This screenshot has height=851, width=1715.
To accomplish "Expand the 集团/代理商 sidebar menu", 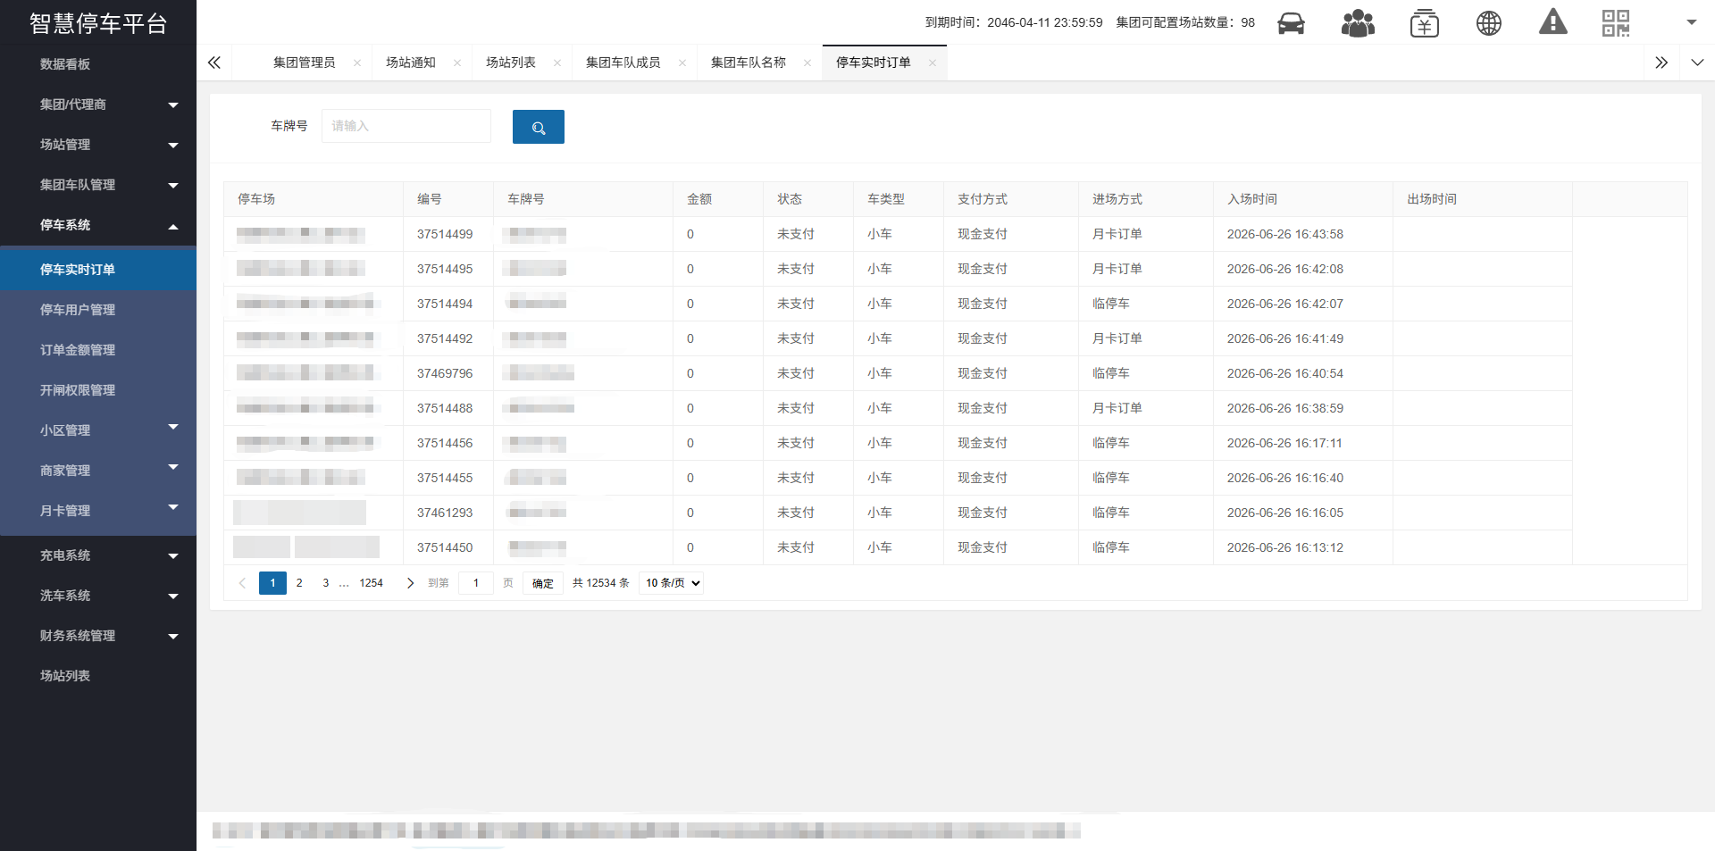I will pos(98,104).
